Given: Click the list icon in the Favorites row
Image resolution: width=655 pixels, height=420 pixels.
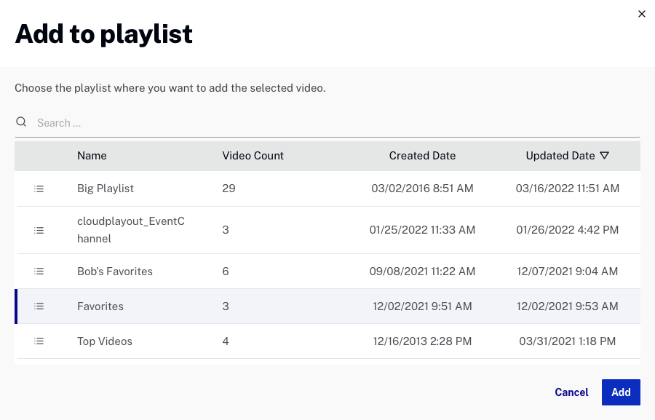Looking at the screenshot, I should (39, 306).
